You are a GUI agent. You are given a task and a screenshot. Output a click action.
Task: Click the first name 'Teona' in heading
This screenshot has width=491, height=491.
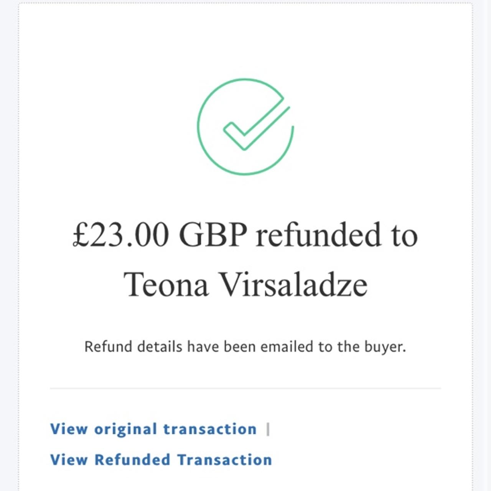coord(166,285)
